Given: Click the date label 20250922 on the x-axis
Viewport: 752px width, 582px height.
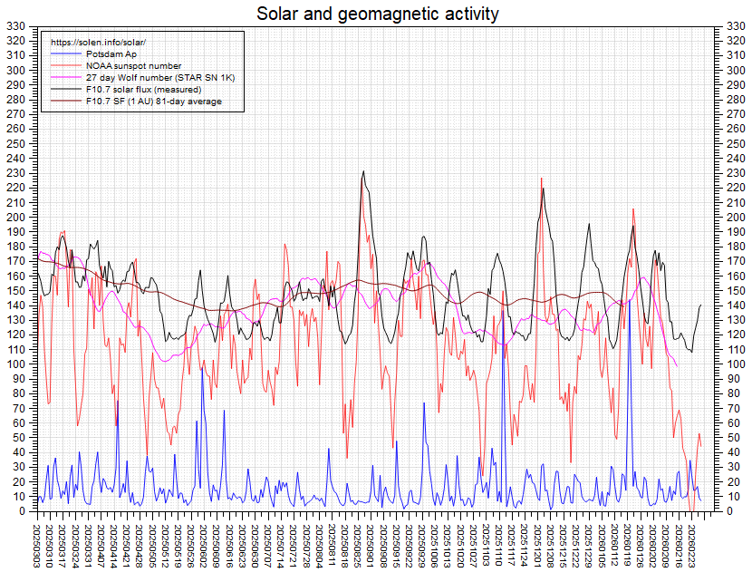Looking at the screenshot, I should coord(408,546).
